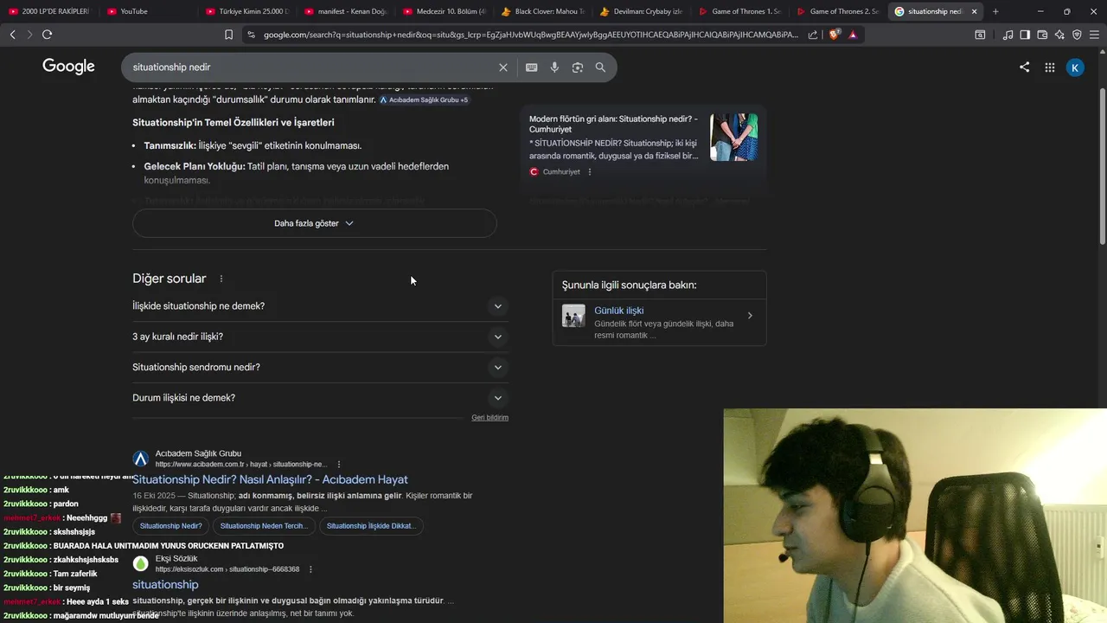This screenshot has width=1107, height=623.
Task: Switch to Game of Thrones 2. Sezon tab
Action: 841,11
